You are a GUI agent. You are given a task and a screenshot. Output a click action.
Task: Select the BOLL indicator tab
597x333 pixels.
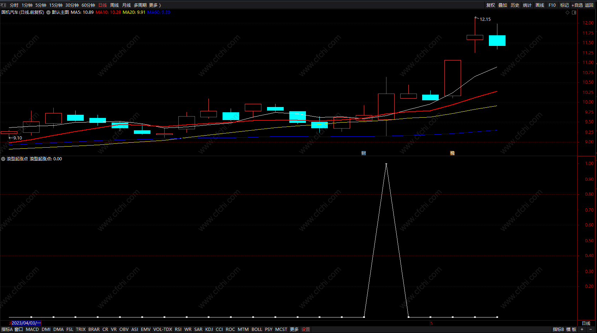point(257,329)
